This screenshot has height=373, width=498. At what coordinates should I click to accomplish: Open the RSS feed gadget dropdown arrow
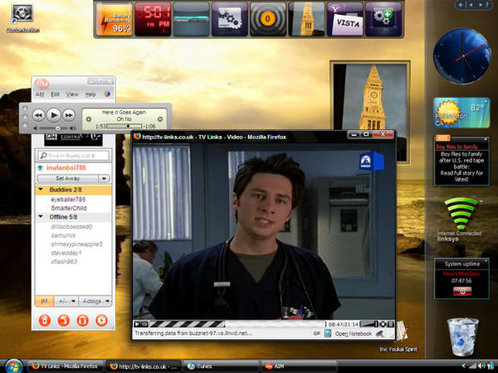tap(486, 139)
